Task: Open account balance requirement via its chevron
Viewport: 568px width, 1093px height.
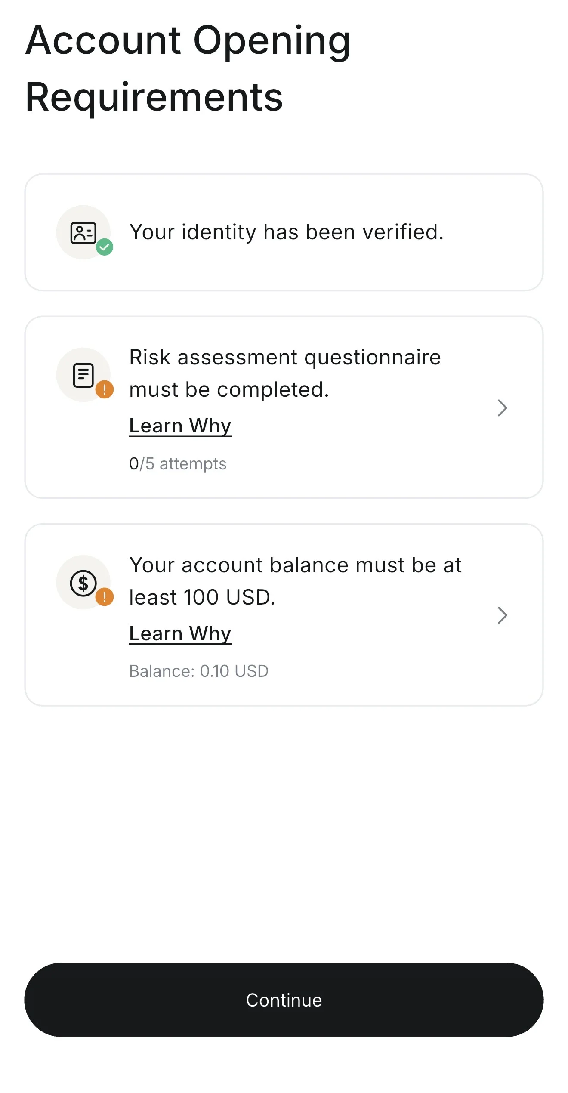Action: 502,615
